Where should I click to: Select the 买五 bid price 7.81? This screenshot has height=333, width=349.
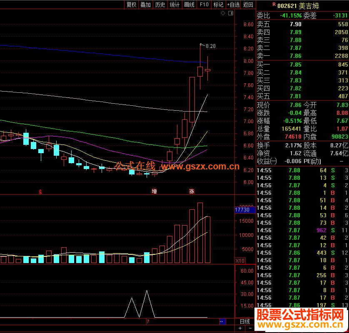point(296,96)
